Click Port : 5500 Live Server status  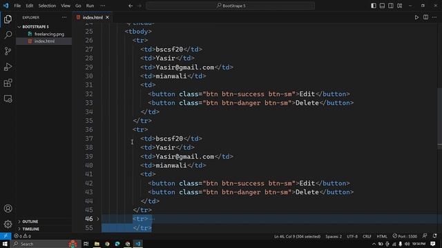(x=405, y=236)
